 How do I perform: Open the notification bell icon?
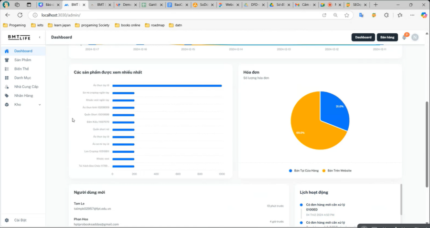pos(404,38)
